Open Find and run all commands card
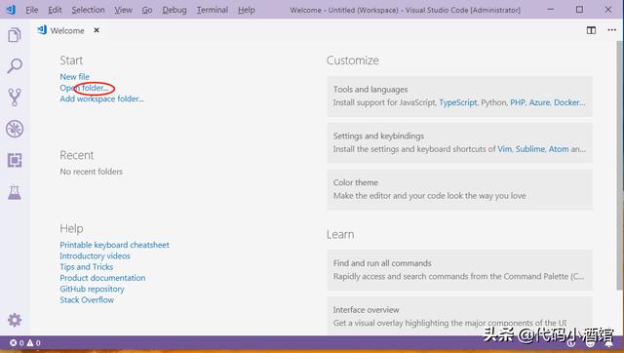Image resolution: width=624 pixels, height=353 pixels. [x=459, y=270]
